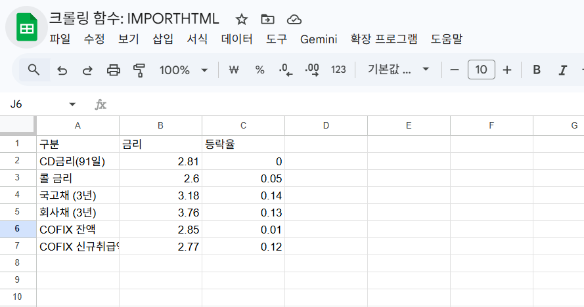Screen dimensions: 584x307
Task: Open the 데이터 menu
Action: (236, 39)
